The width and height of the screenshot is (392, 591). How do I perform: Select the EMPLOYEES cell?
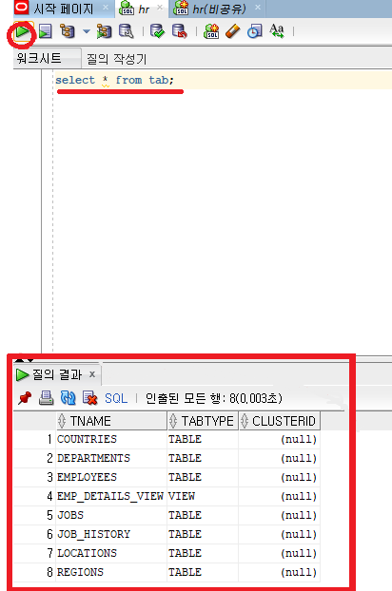pyautogui.click(x=111, y=477)
